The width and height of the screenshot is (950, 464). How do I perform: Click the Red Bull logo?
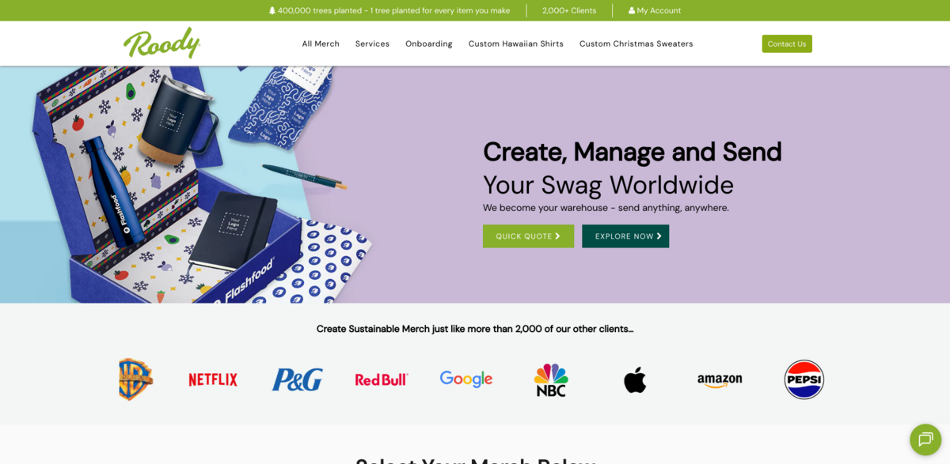tap(382, 379)
